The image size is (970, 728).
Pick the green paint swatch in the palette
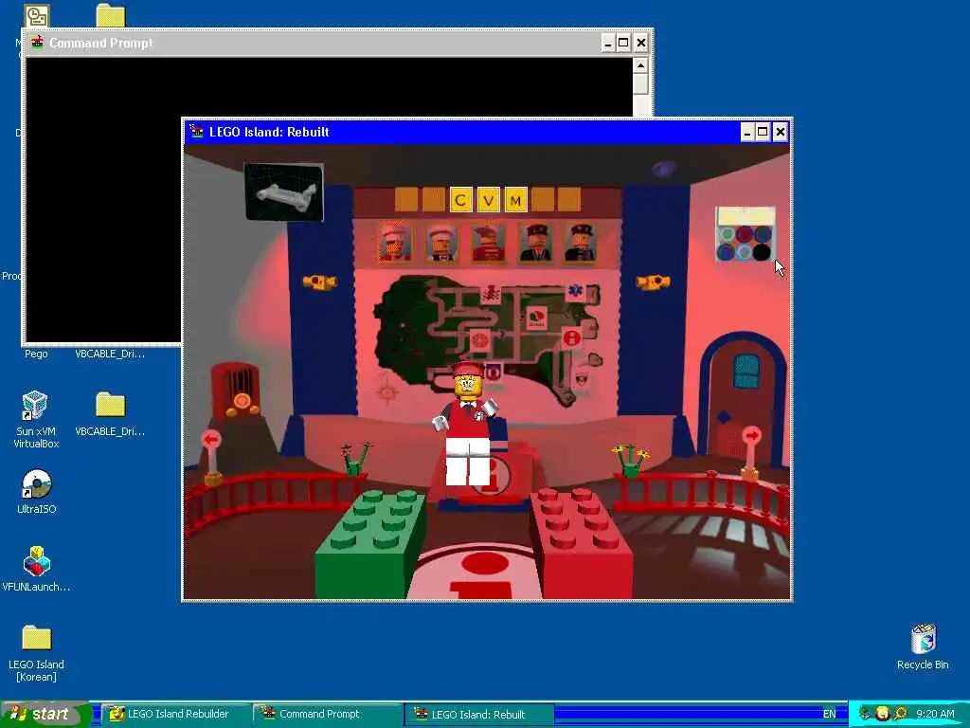(727, 235)
